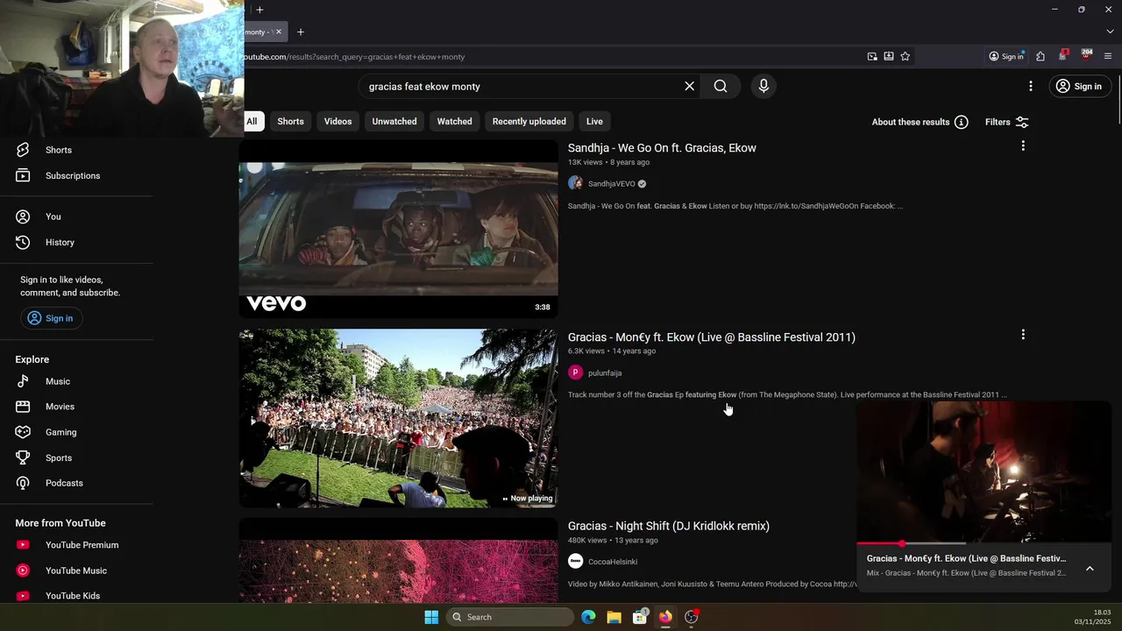The height and width of the screenshot is (631, 1122).
Task: Open YouTube Music link
Action: tap(76, 571)
